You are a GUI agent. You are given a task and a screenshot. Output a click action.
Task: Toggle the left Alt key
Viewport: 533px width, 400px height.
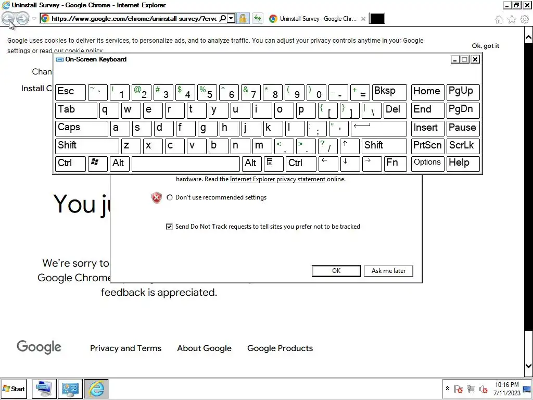click(119, 164)
